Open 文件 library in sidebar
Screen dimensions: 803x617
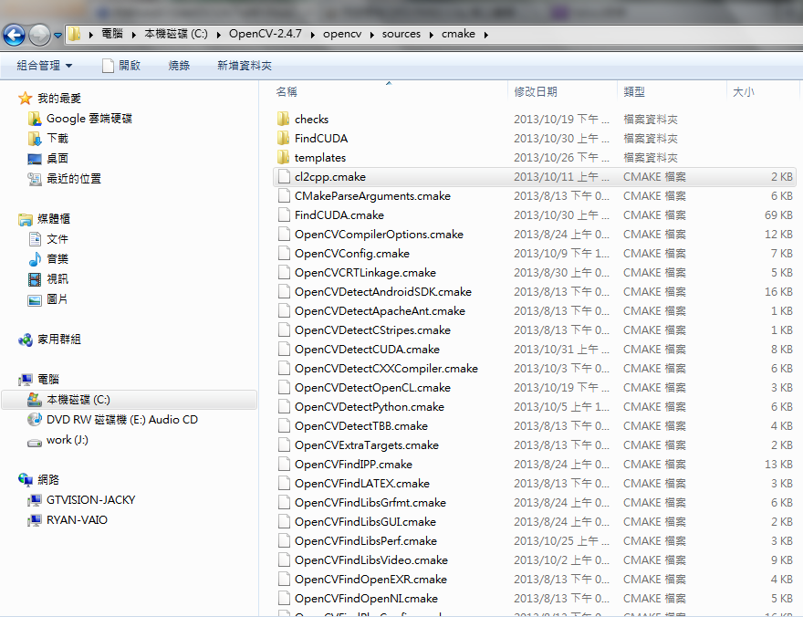point(47,239)
